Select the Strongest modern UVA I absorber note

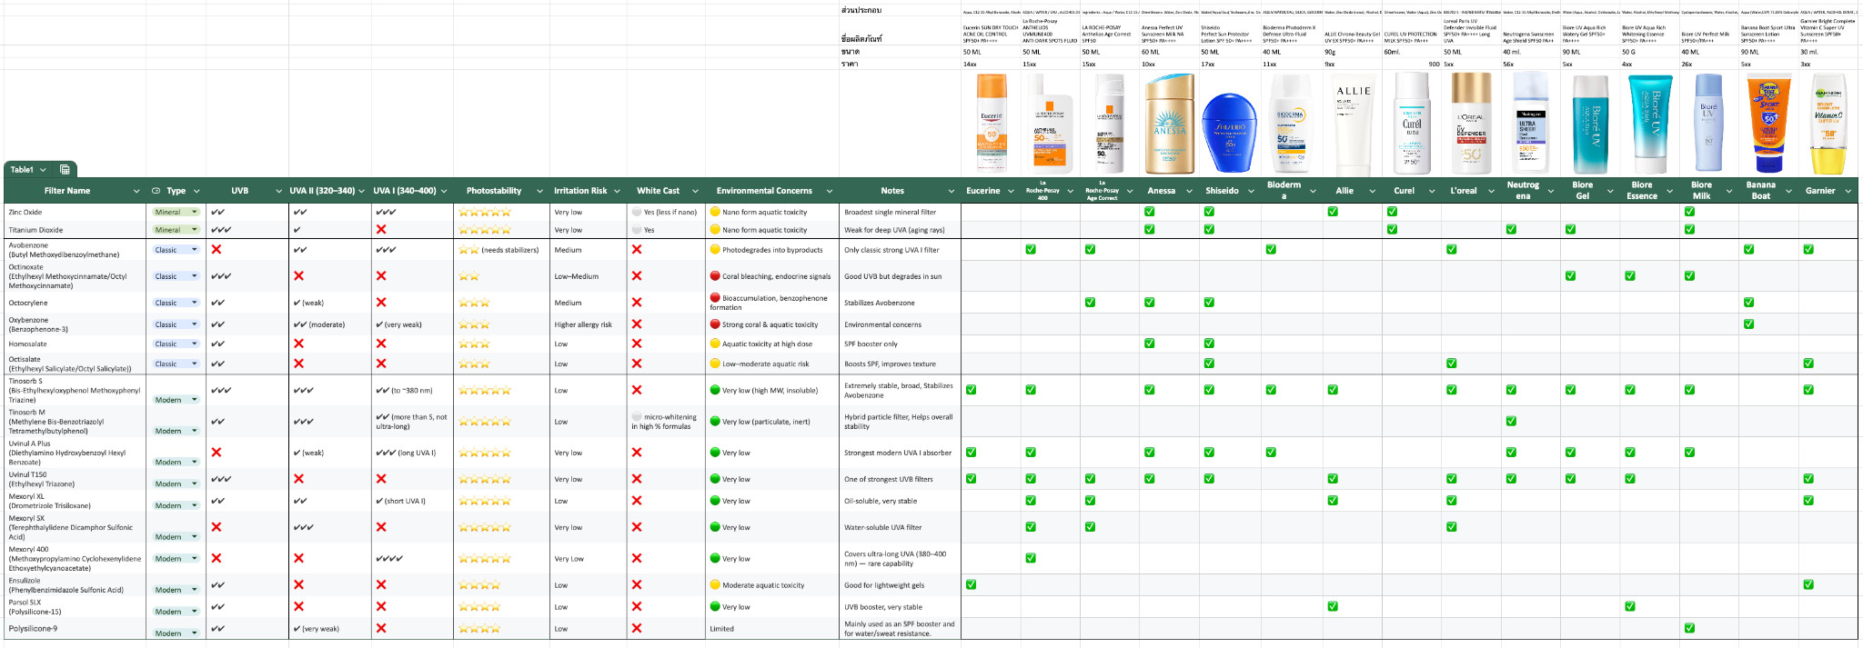click(x=900, y=453)
